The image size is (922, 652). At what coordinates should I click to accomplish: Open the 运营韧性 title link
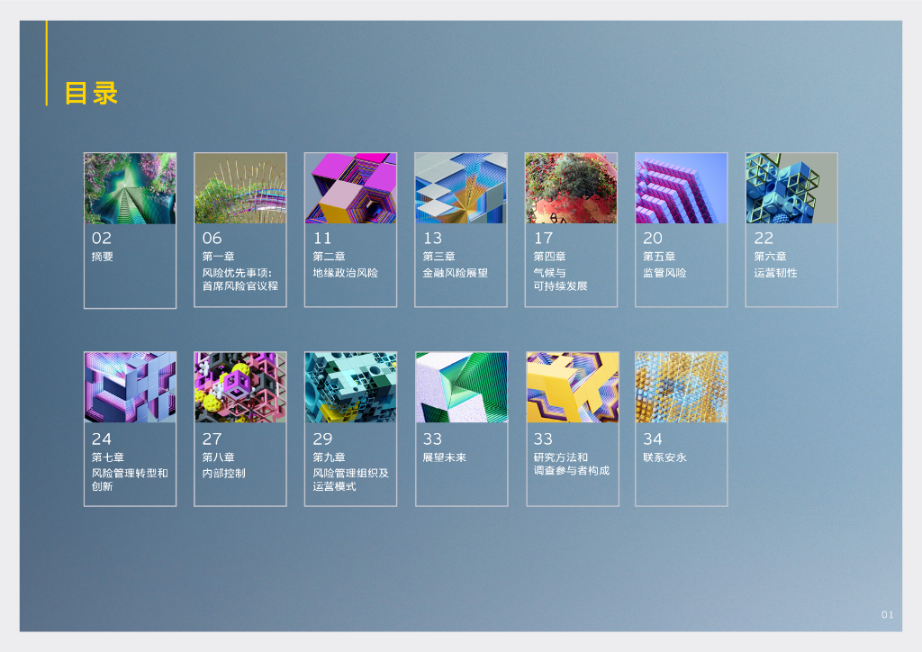[x=775, y=273]
